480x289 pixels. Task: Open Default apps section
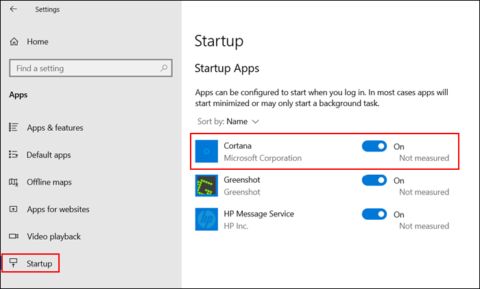49,155
